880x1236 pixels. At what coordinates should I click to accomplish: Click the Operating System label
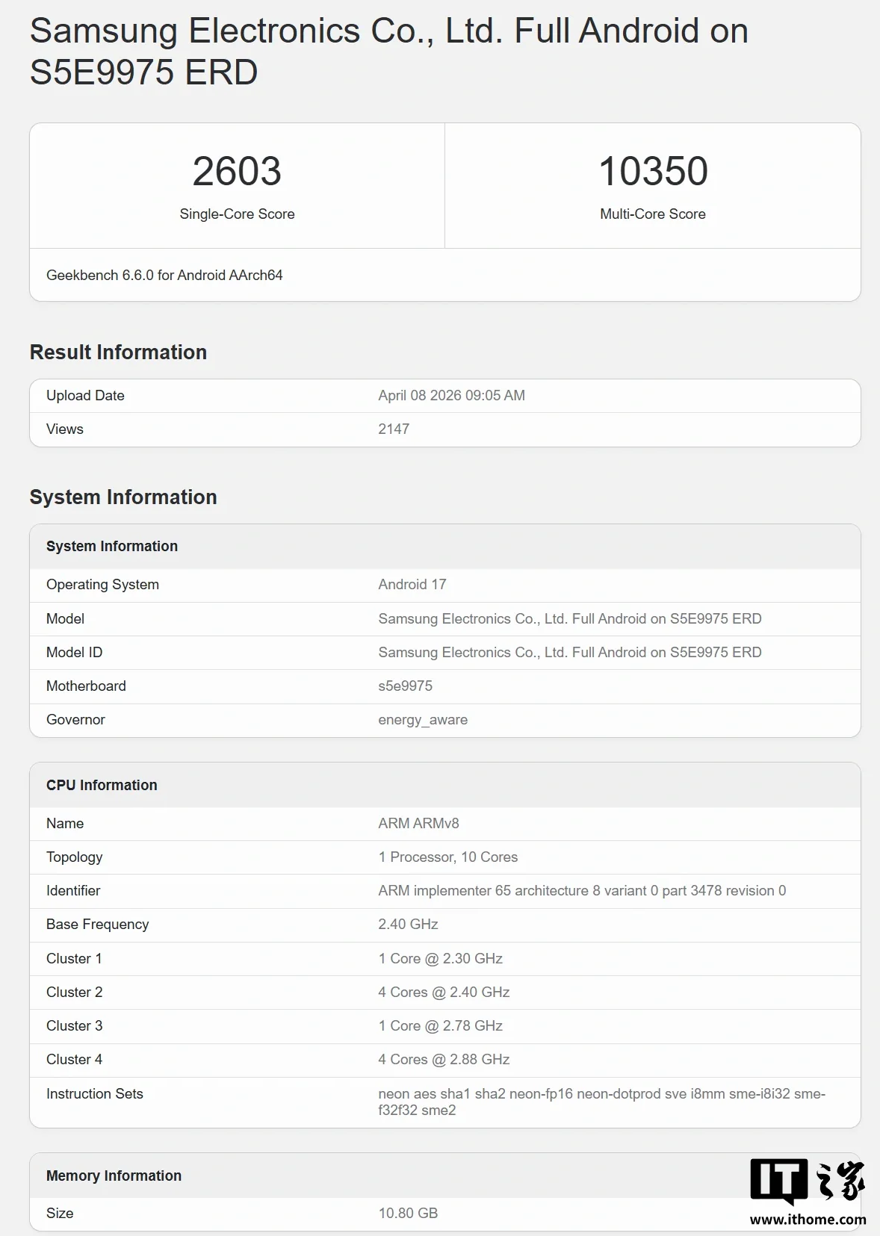[x=102, y=585]
